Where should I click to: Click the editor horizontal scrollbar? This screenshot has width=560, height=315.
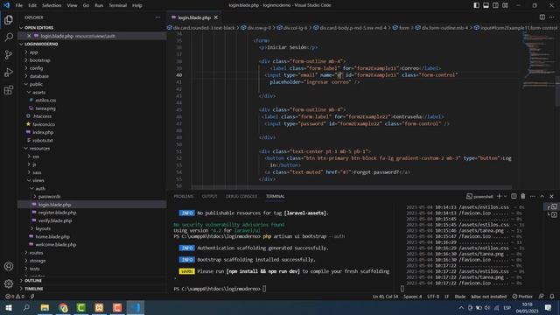(352, 187)
